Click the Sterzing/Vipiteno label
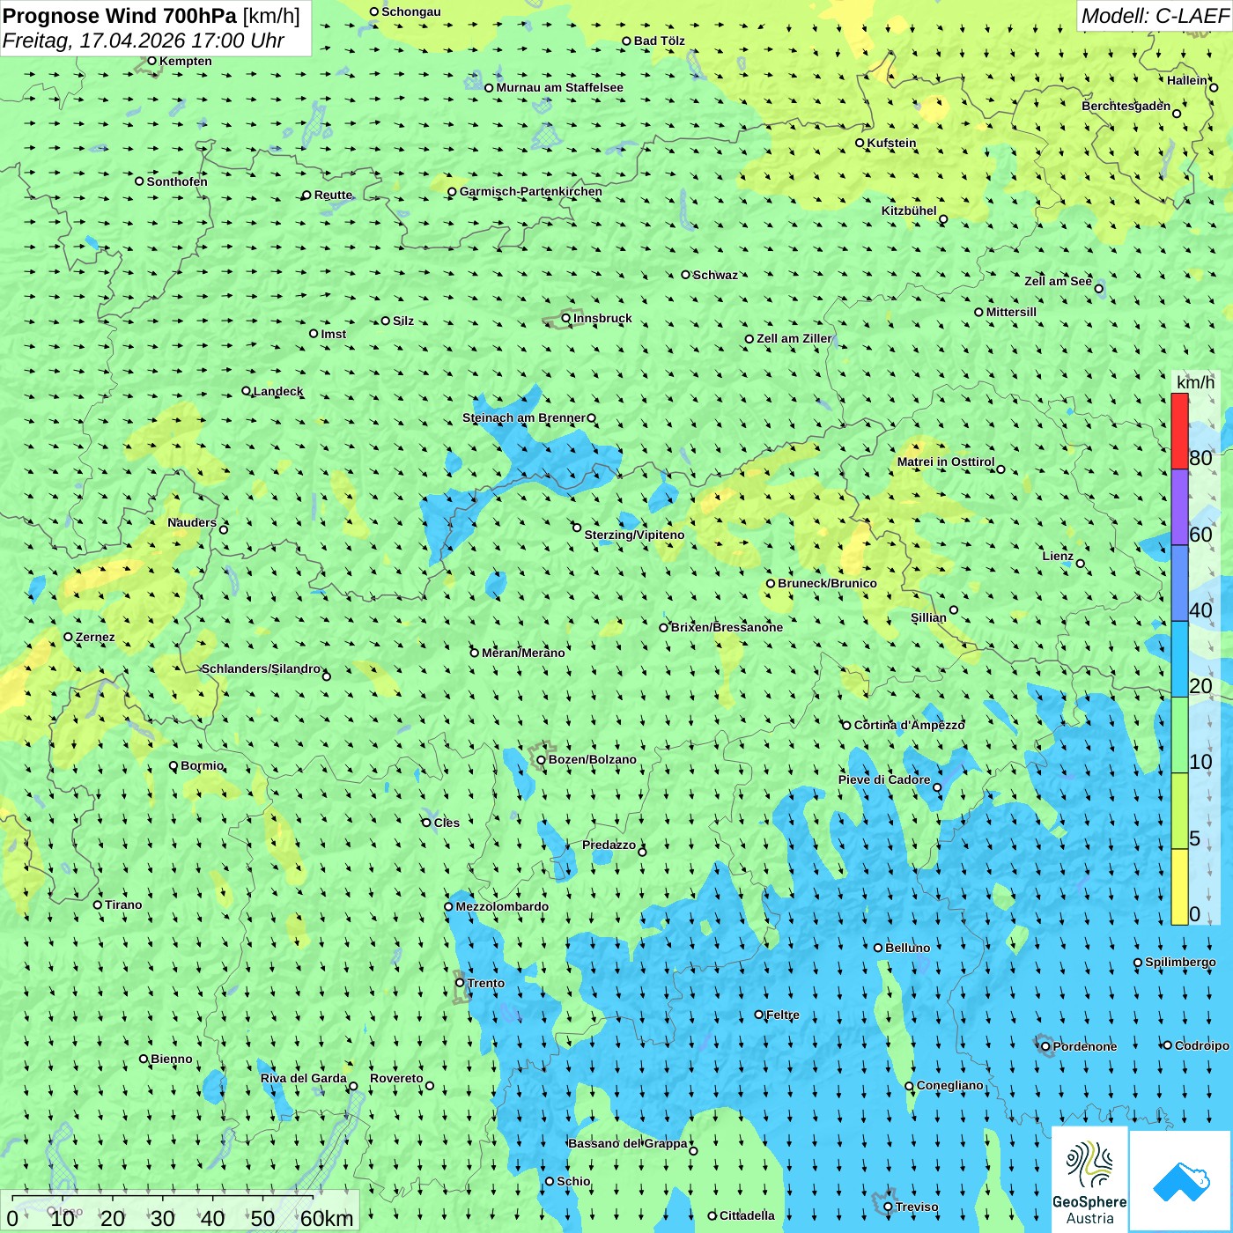The image size is (1233, 1233). pos(634,535)
